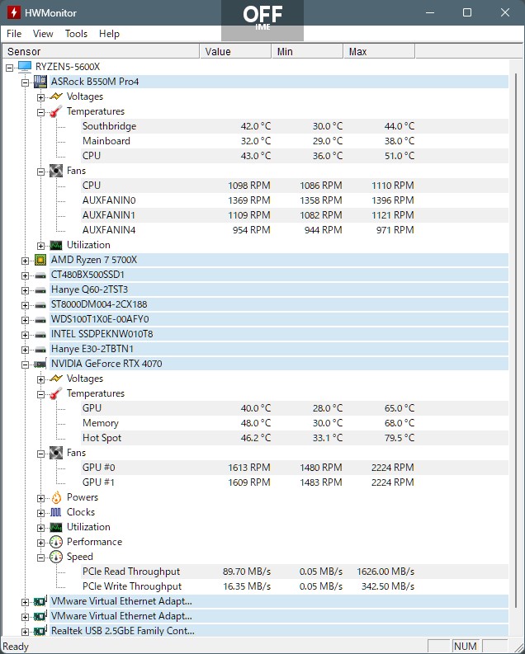The image size is (525, 654).
Task: Click the fan icon under the RTX 4070
Action: point(56,453)
